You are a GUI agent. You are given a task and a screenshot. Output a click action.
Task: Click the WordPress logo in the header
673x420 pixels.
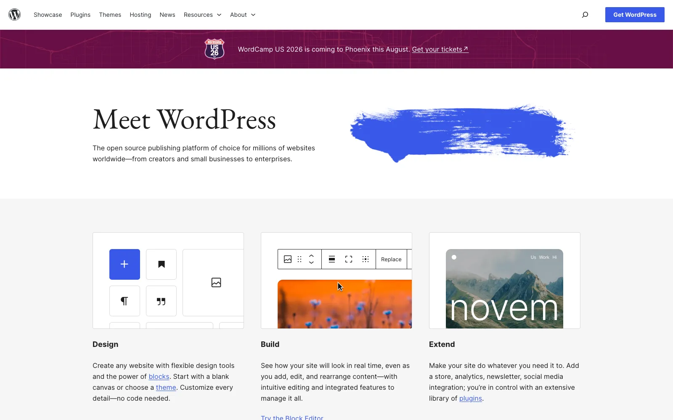15,15
